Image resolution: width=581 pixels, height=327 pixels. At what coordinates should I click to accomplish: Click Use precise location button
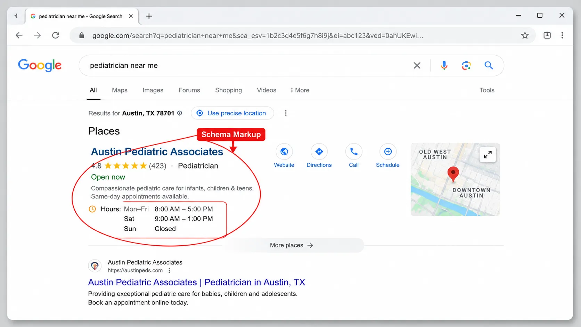click(232, 113)
